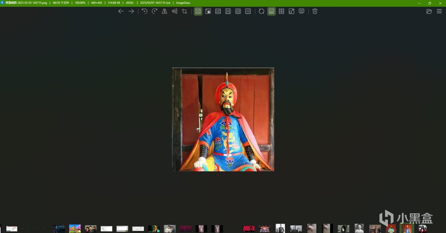446x233 pixels.
Task: Select the black-and-white military officer thumbnail
Action: [280, 228]
